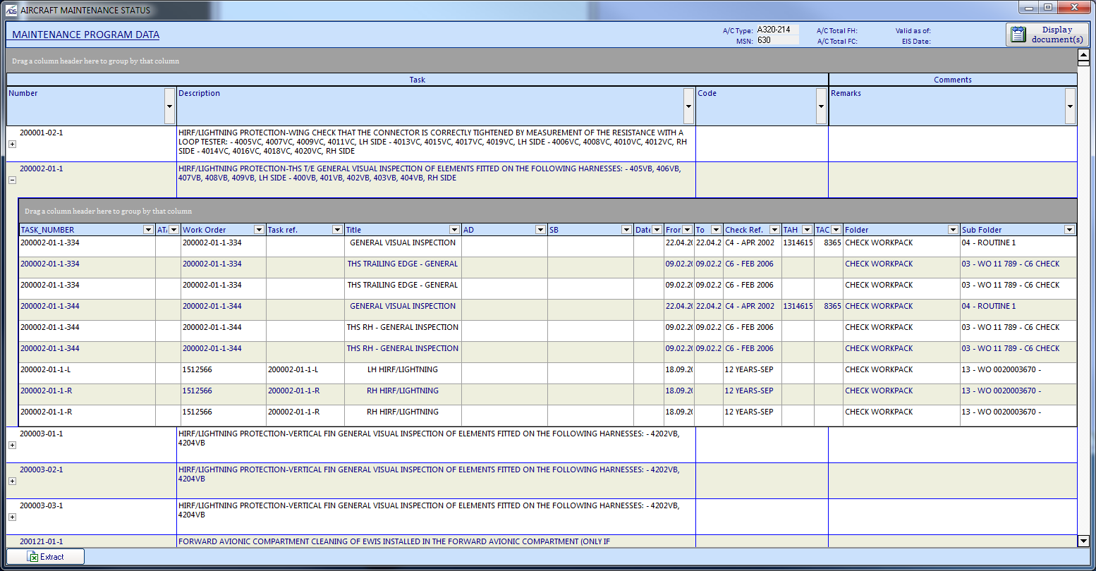Expand task row 200003-01-1

11,445
